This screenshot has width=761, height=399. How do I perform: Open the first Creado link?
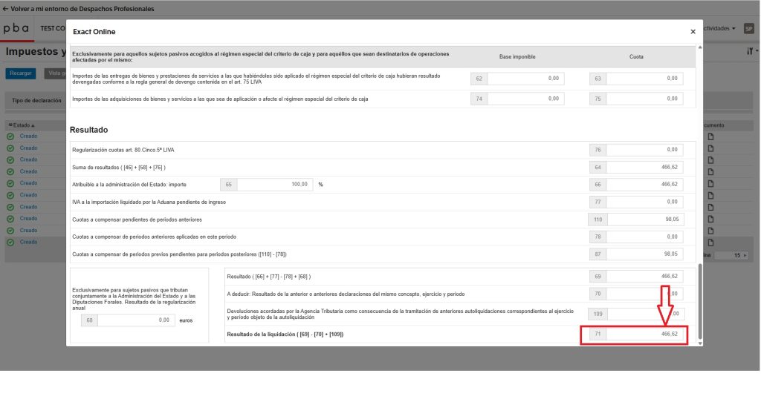click(28, 136)
